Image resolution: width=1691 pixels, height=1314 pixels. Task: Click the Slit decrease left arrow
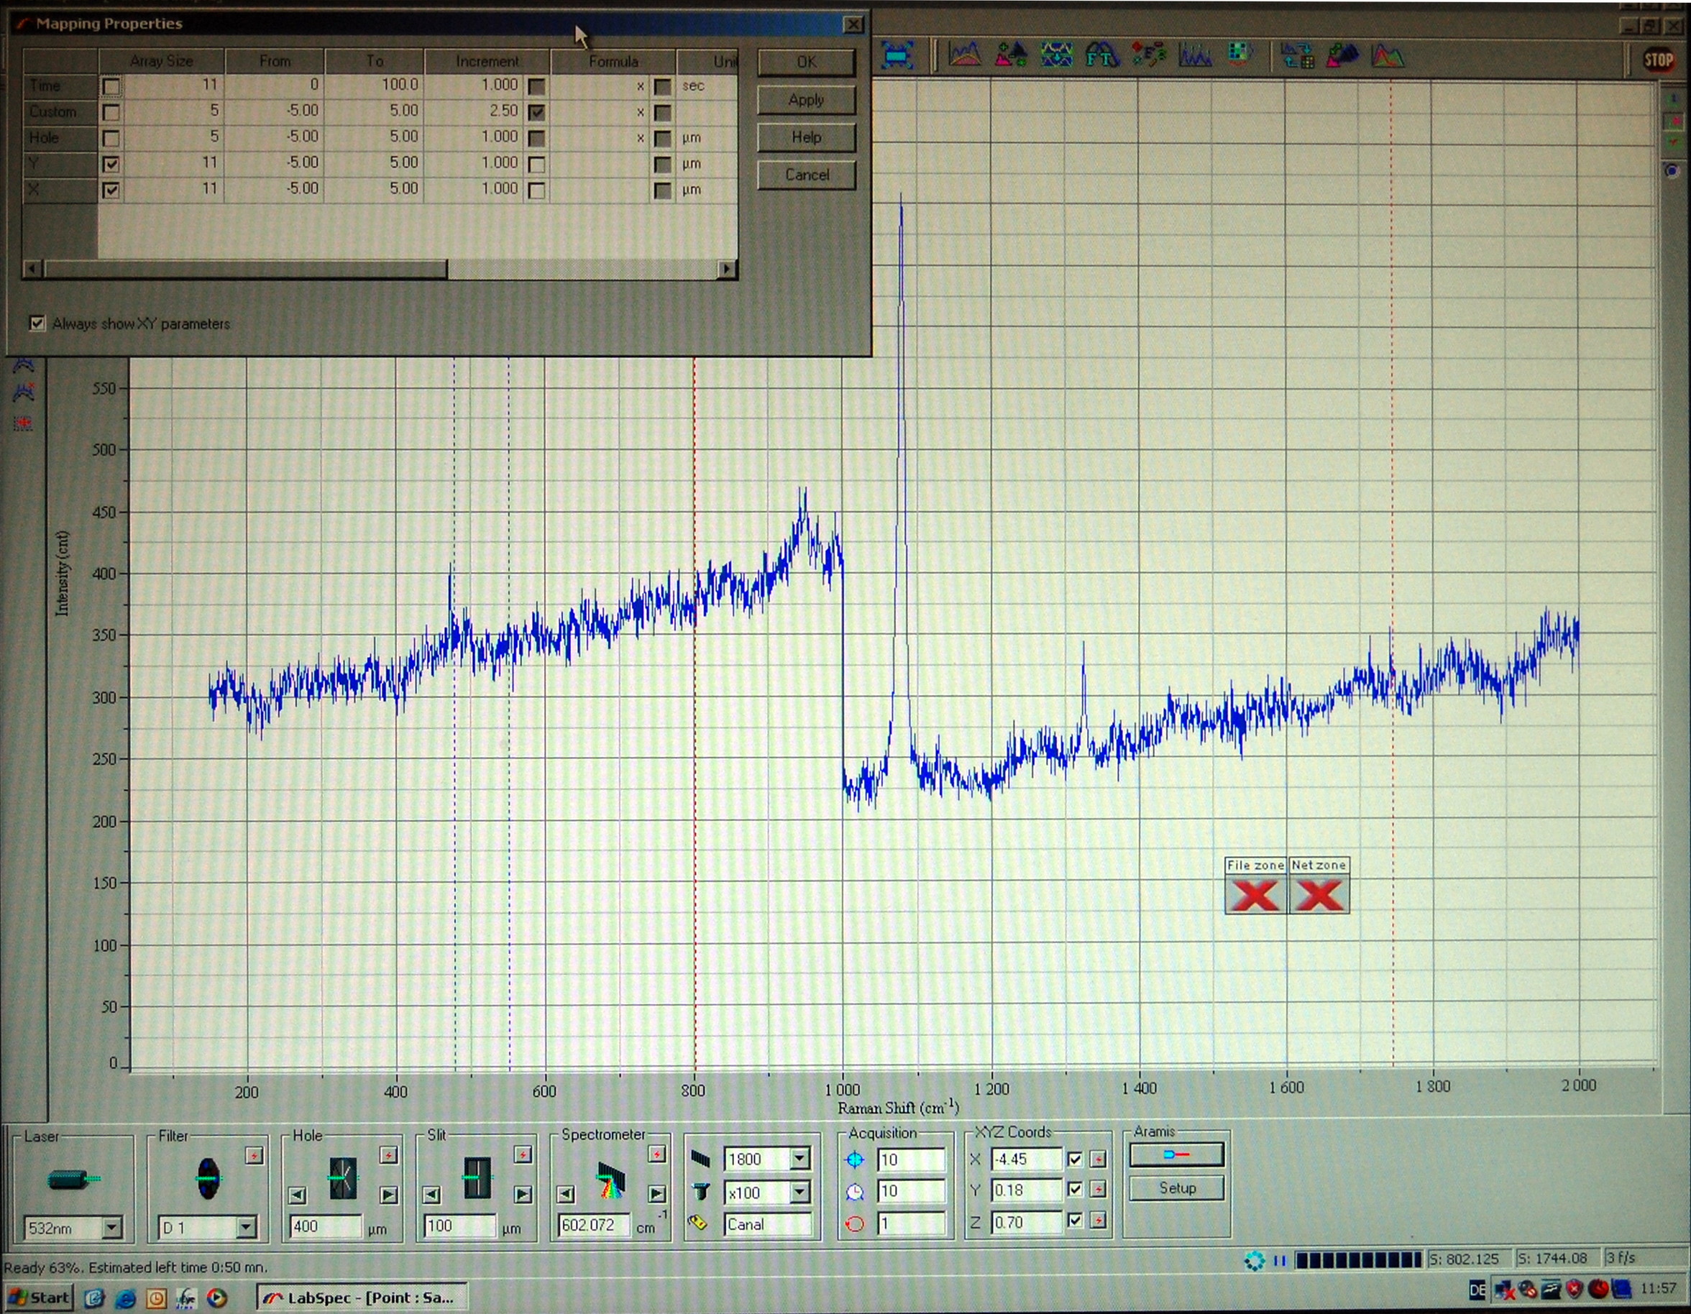coord(432,1195)
